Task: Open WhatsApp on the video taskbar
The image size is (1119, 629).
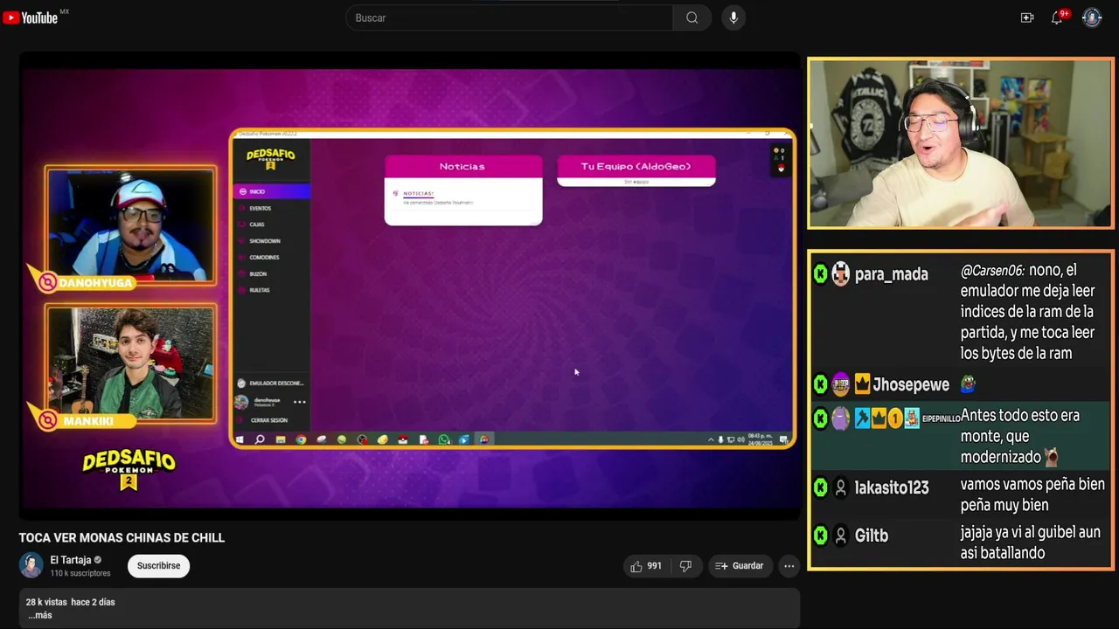Action: [x=444, y=439]
